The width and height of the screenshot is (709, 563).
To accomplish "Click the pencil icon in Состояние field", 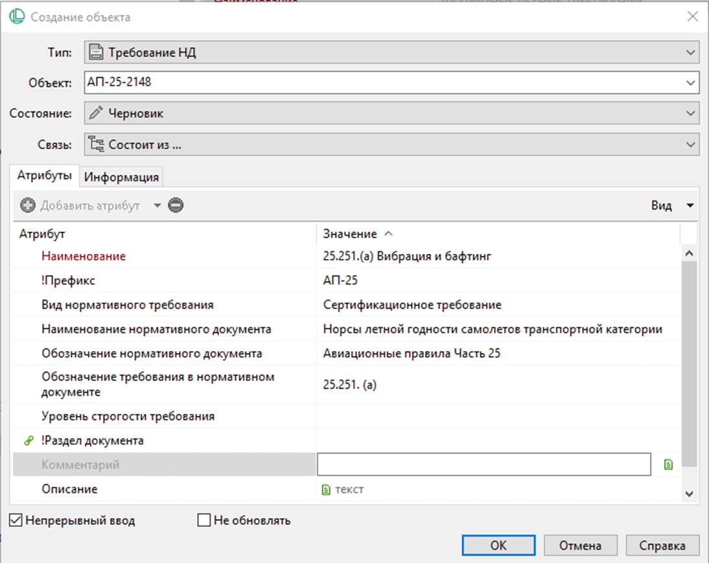I will pos(96,113).
